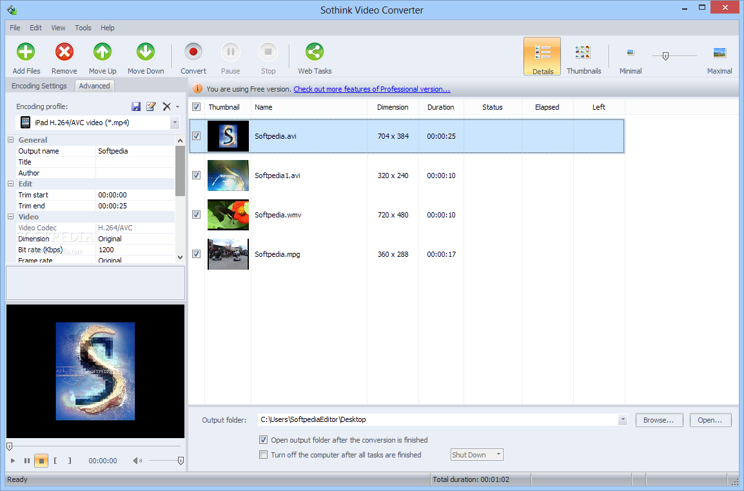Viewport: 744px width, 491px height.
Task: Switch to the Encoding Settings tab
Action: pos(39,86)
